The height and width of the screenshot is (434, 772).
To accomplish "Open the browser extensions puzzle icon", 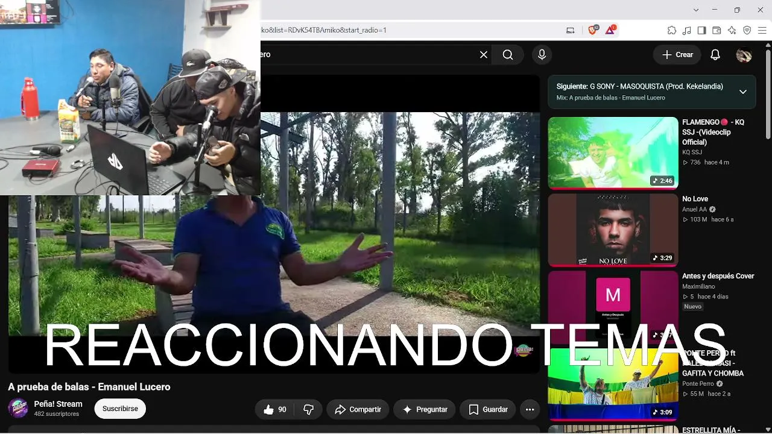I will coord(671,30).
